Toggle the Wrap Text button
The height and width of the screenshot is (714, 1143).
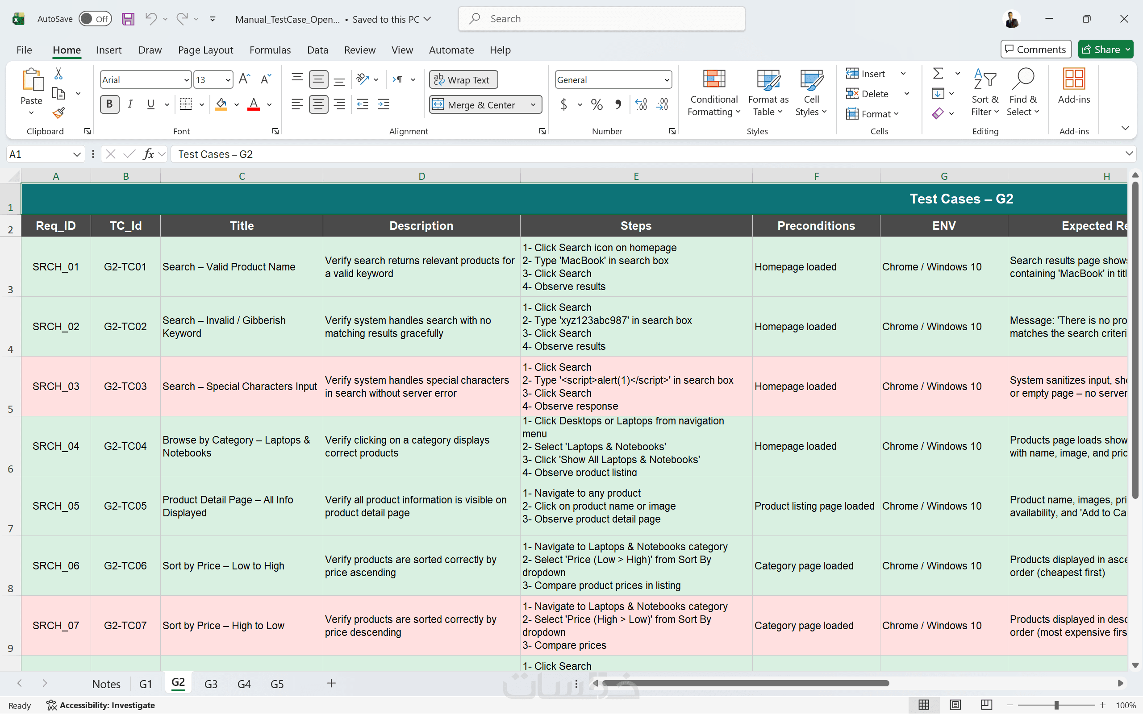[463, 80]
